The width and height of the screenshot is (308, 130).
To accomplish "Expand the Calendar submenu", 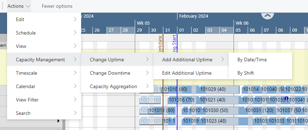I will [x=44, y=86].
